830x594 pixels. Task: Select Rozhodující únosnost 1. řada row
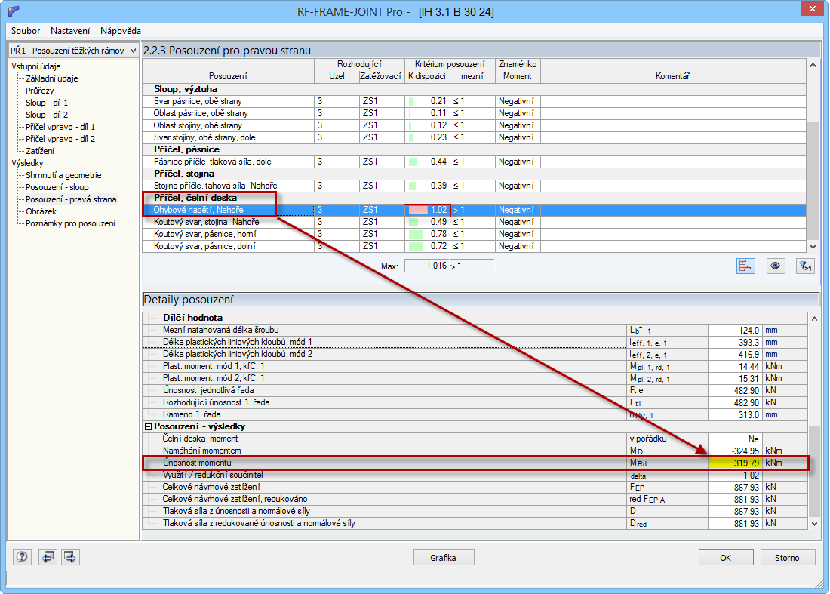point(475,402)
